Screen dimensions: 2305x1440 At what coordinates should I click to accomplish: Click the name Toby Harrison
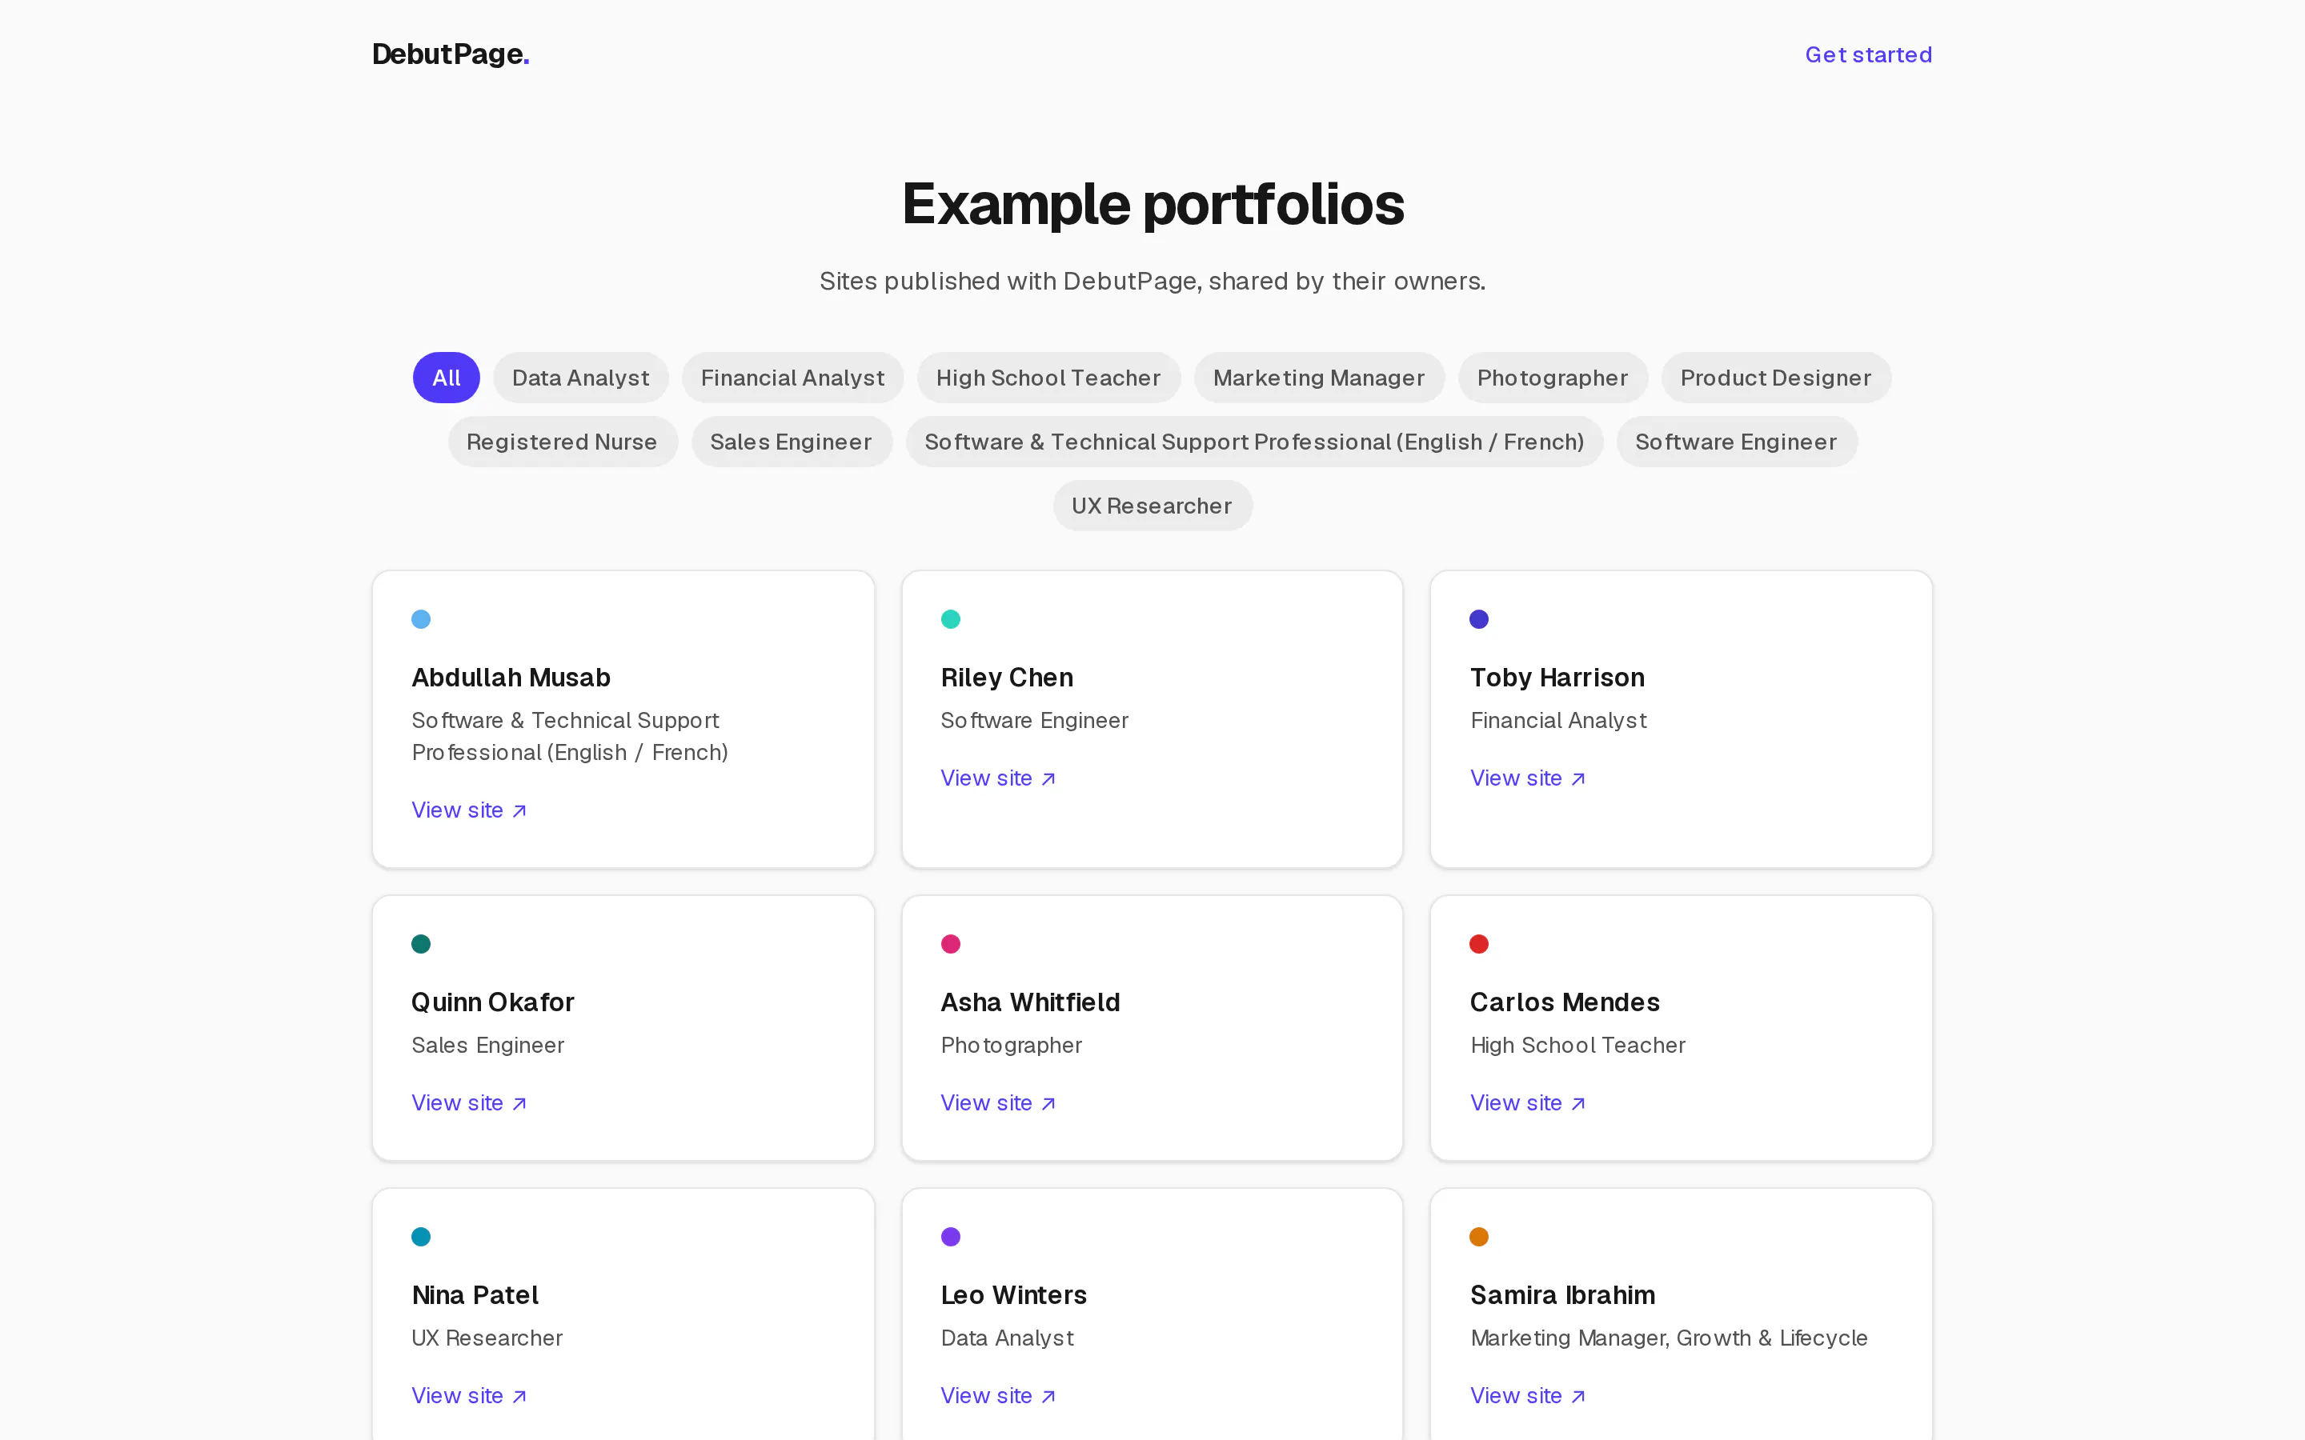coord(1557,677)
